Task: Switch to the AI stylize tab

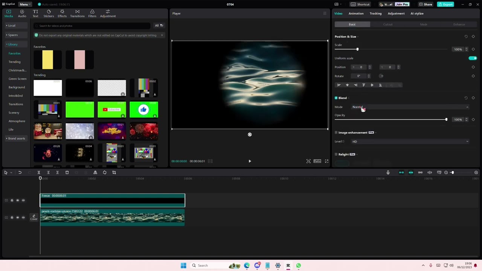Action: coord(417,14)
